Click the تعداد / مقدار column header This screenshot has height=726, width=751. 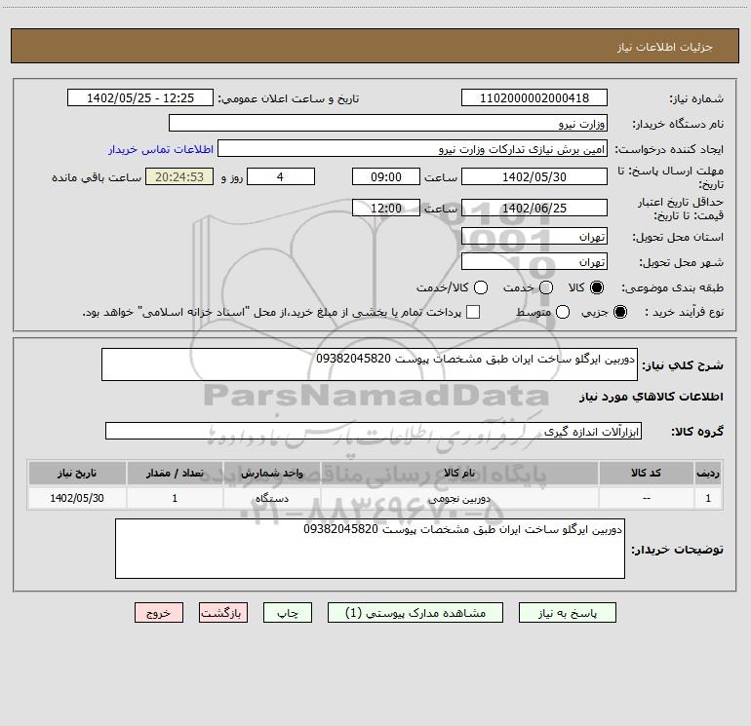(175, 473)
